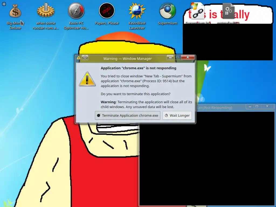The image size is (276, 207).
Task: Select the notmyfault64 gear file icon
Action: (x=228, y=11)
